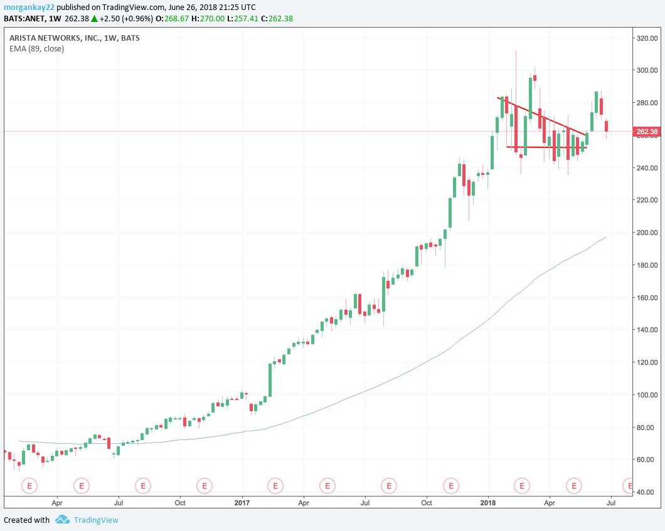Screen dimensions: 665x531
Task: Click the green up-triangle next to +2.50
Action: (x=94, y=19)
